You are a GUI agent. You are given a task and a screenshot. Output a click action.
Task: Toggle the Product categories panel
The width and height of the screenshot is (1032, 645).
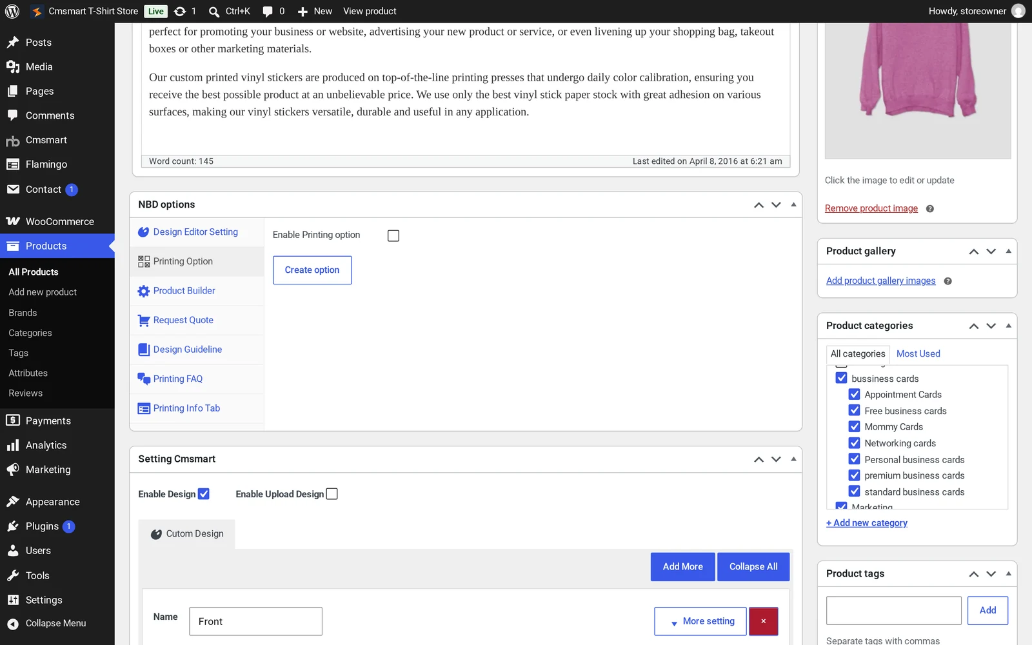(x=1008, y=326)
